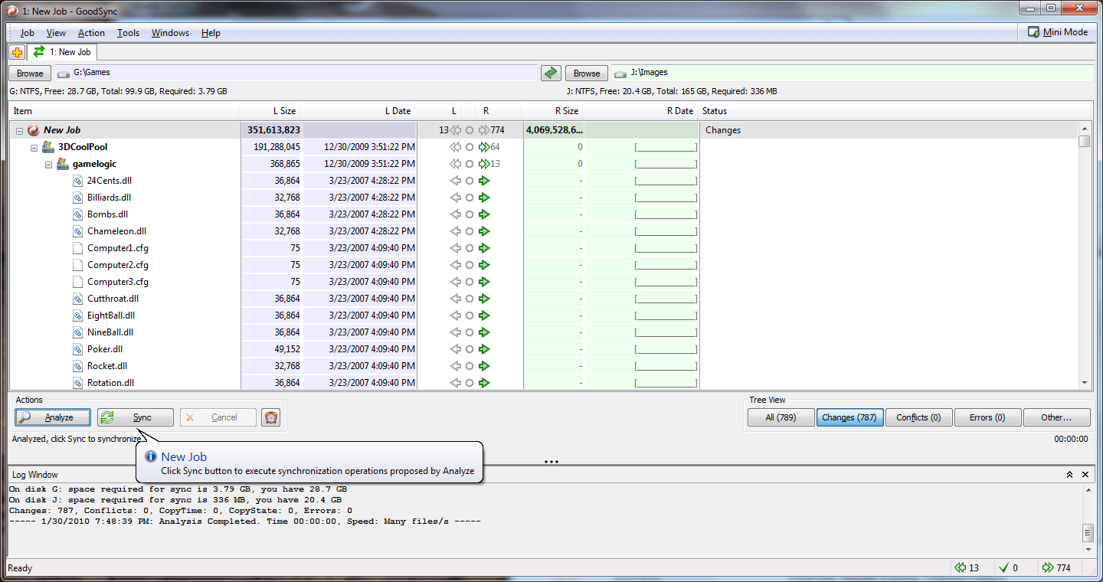Click the green sync direction arrow between folders
The image size is (1103, 582).
point(551,73)
